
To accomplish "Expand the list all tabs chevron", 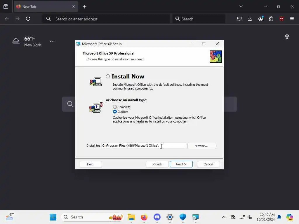I will tap(241, 6).
